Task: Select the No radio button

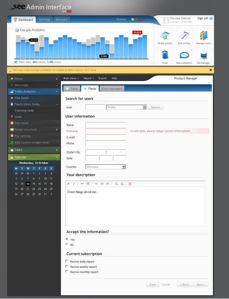Action: click(67, 244)
